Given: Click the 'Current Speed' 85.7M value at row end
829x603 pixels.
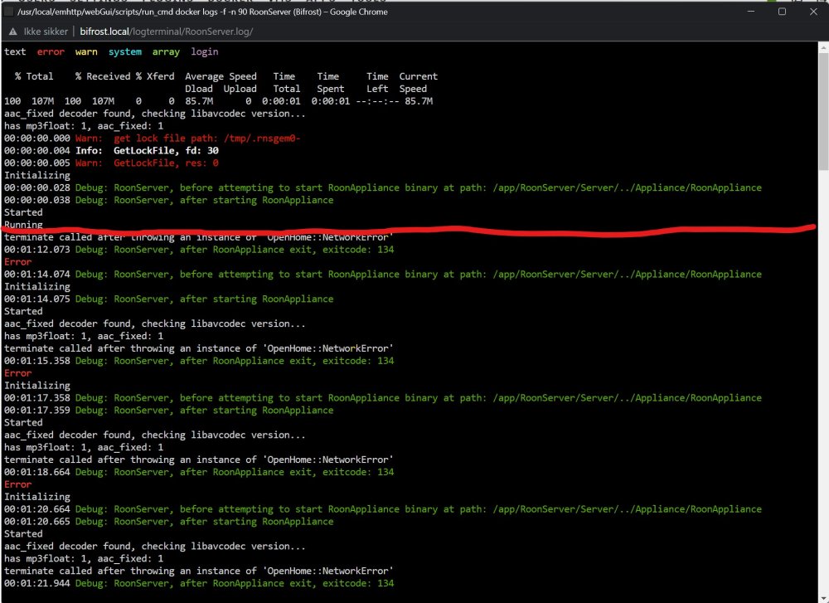Looking at the screenshot, I should [419, 101].
